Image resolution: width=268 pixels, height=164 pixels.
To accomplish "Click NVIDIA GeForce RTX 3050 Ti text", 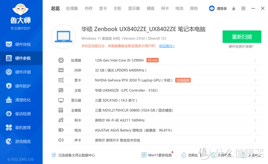I will click(134, 80).
